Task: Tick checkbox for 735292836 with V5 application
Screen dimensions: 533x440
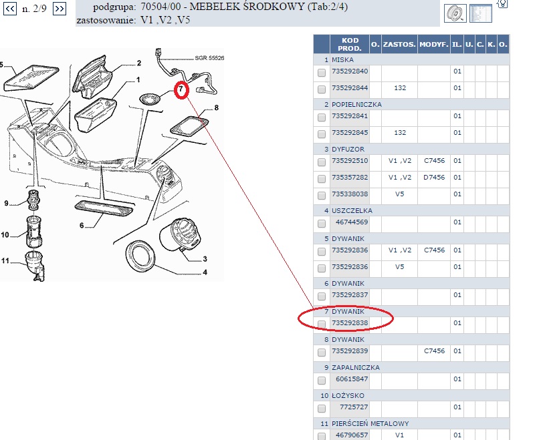Action: pyautogui.click(x=322, y=268)
